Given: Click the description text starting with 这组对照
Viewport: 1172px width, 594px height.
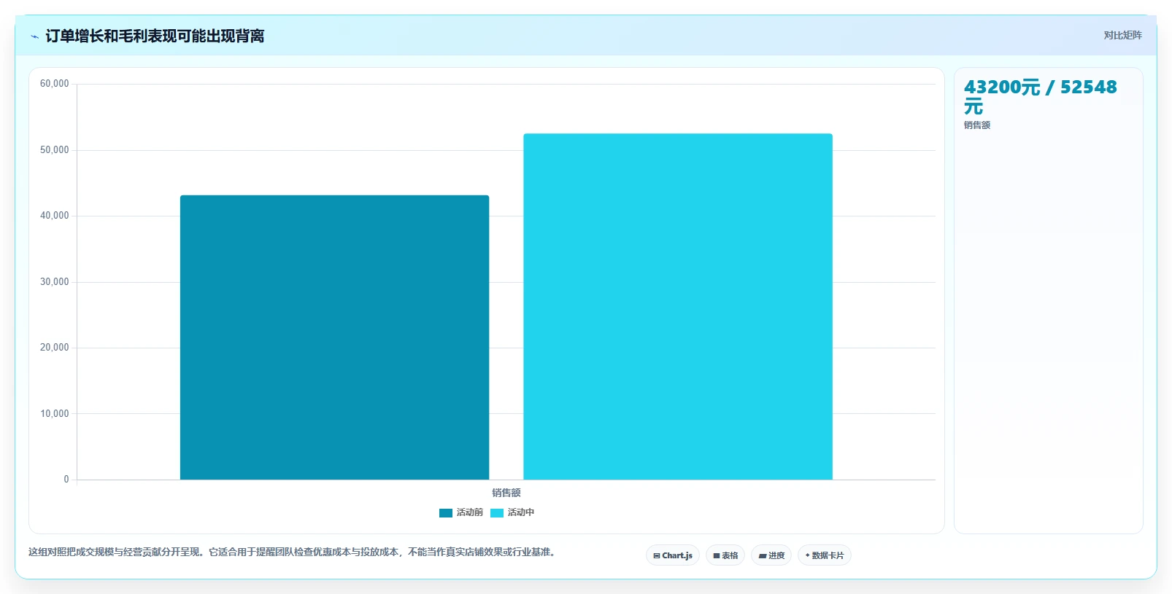Looking at the screenshot, I should (293, 552).
